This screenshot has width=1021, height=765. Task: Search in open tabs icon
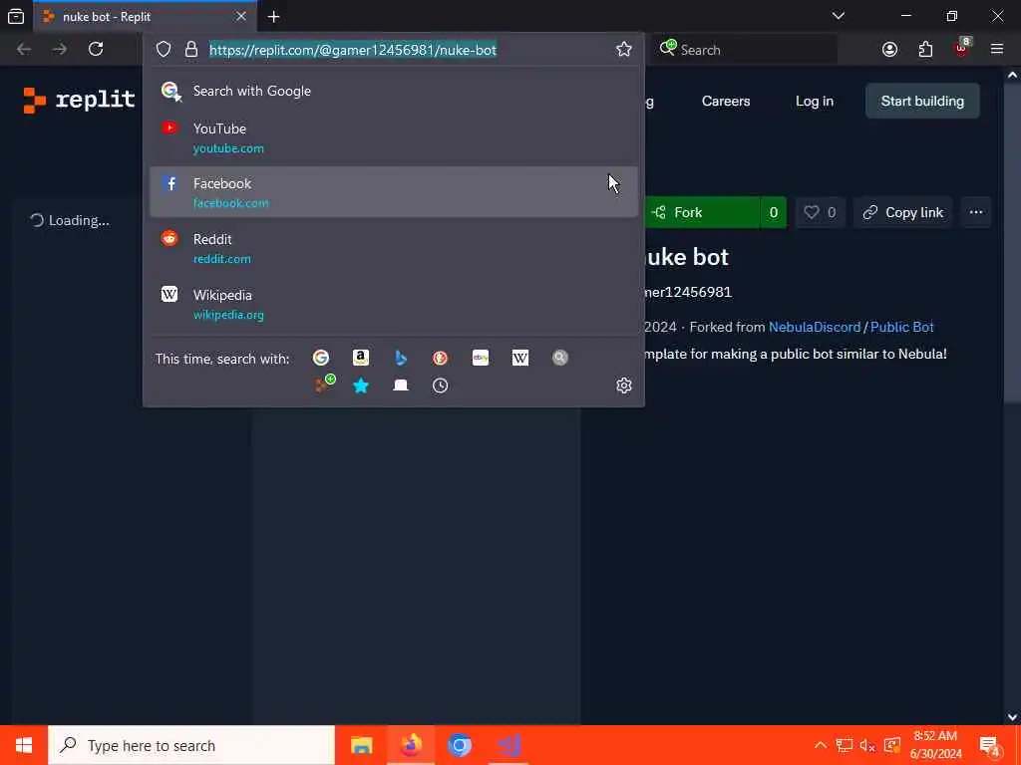[x=401, y=385]
